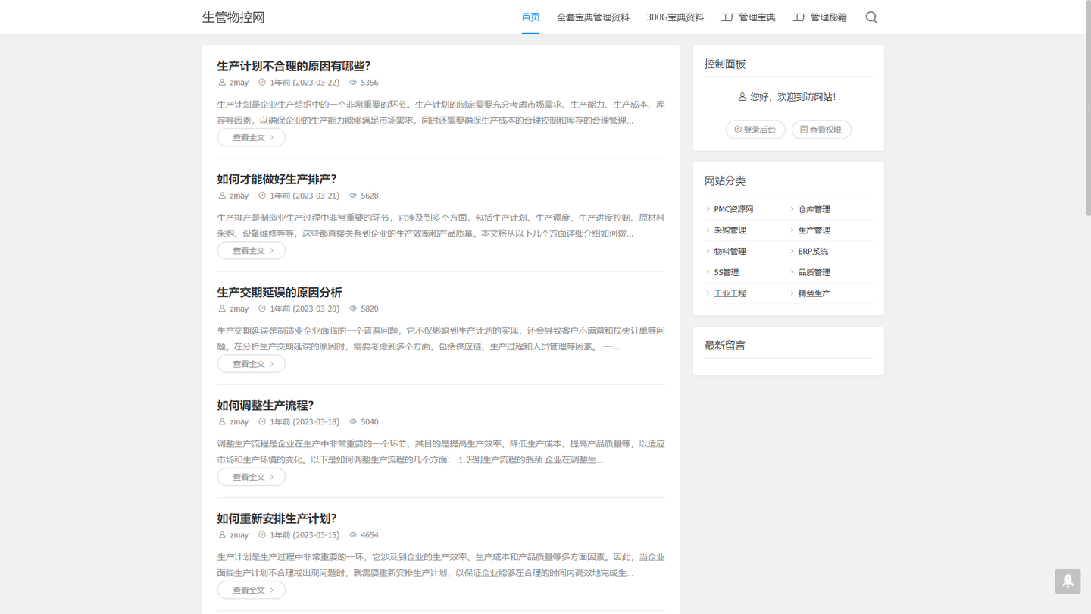Click author icon under 生产交期延误的原因分析
This screenshot has height=614, width=1091.
click(222, 309)
